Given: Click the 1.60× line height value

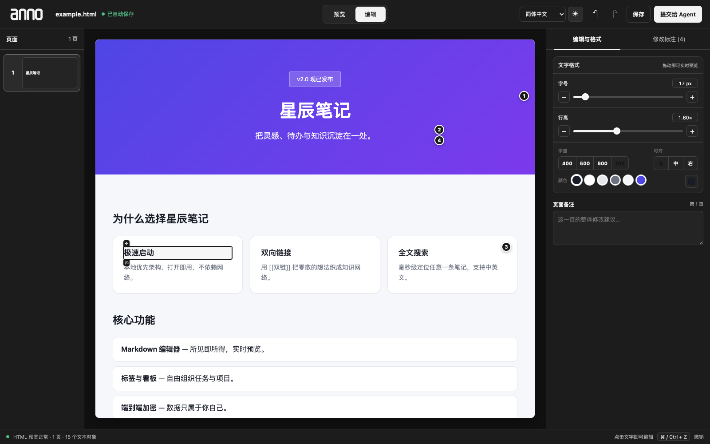Looking at the screenshot, I should (685, 118).
